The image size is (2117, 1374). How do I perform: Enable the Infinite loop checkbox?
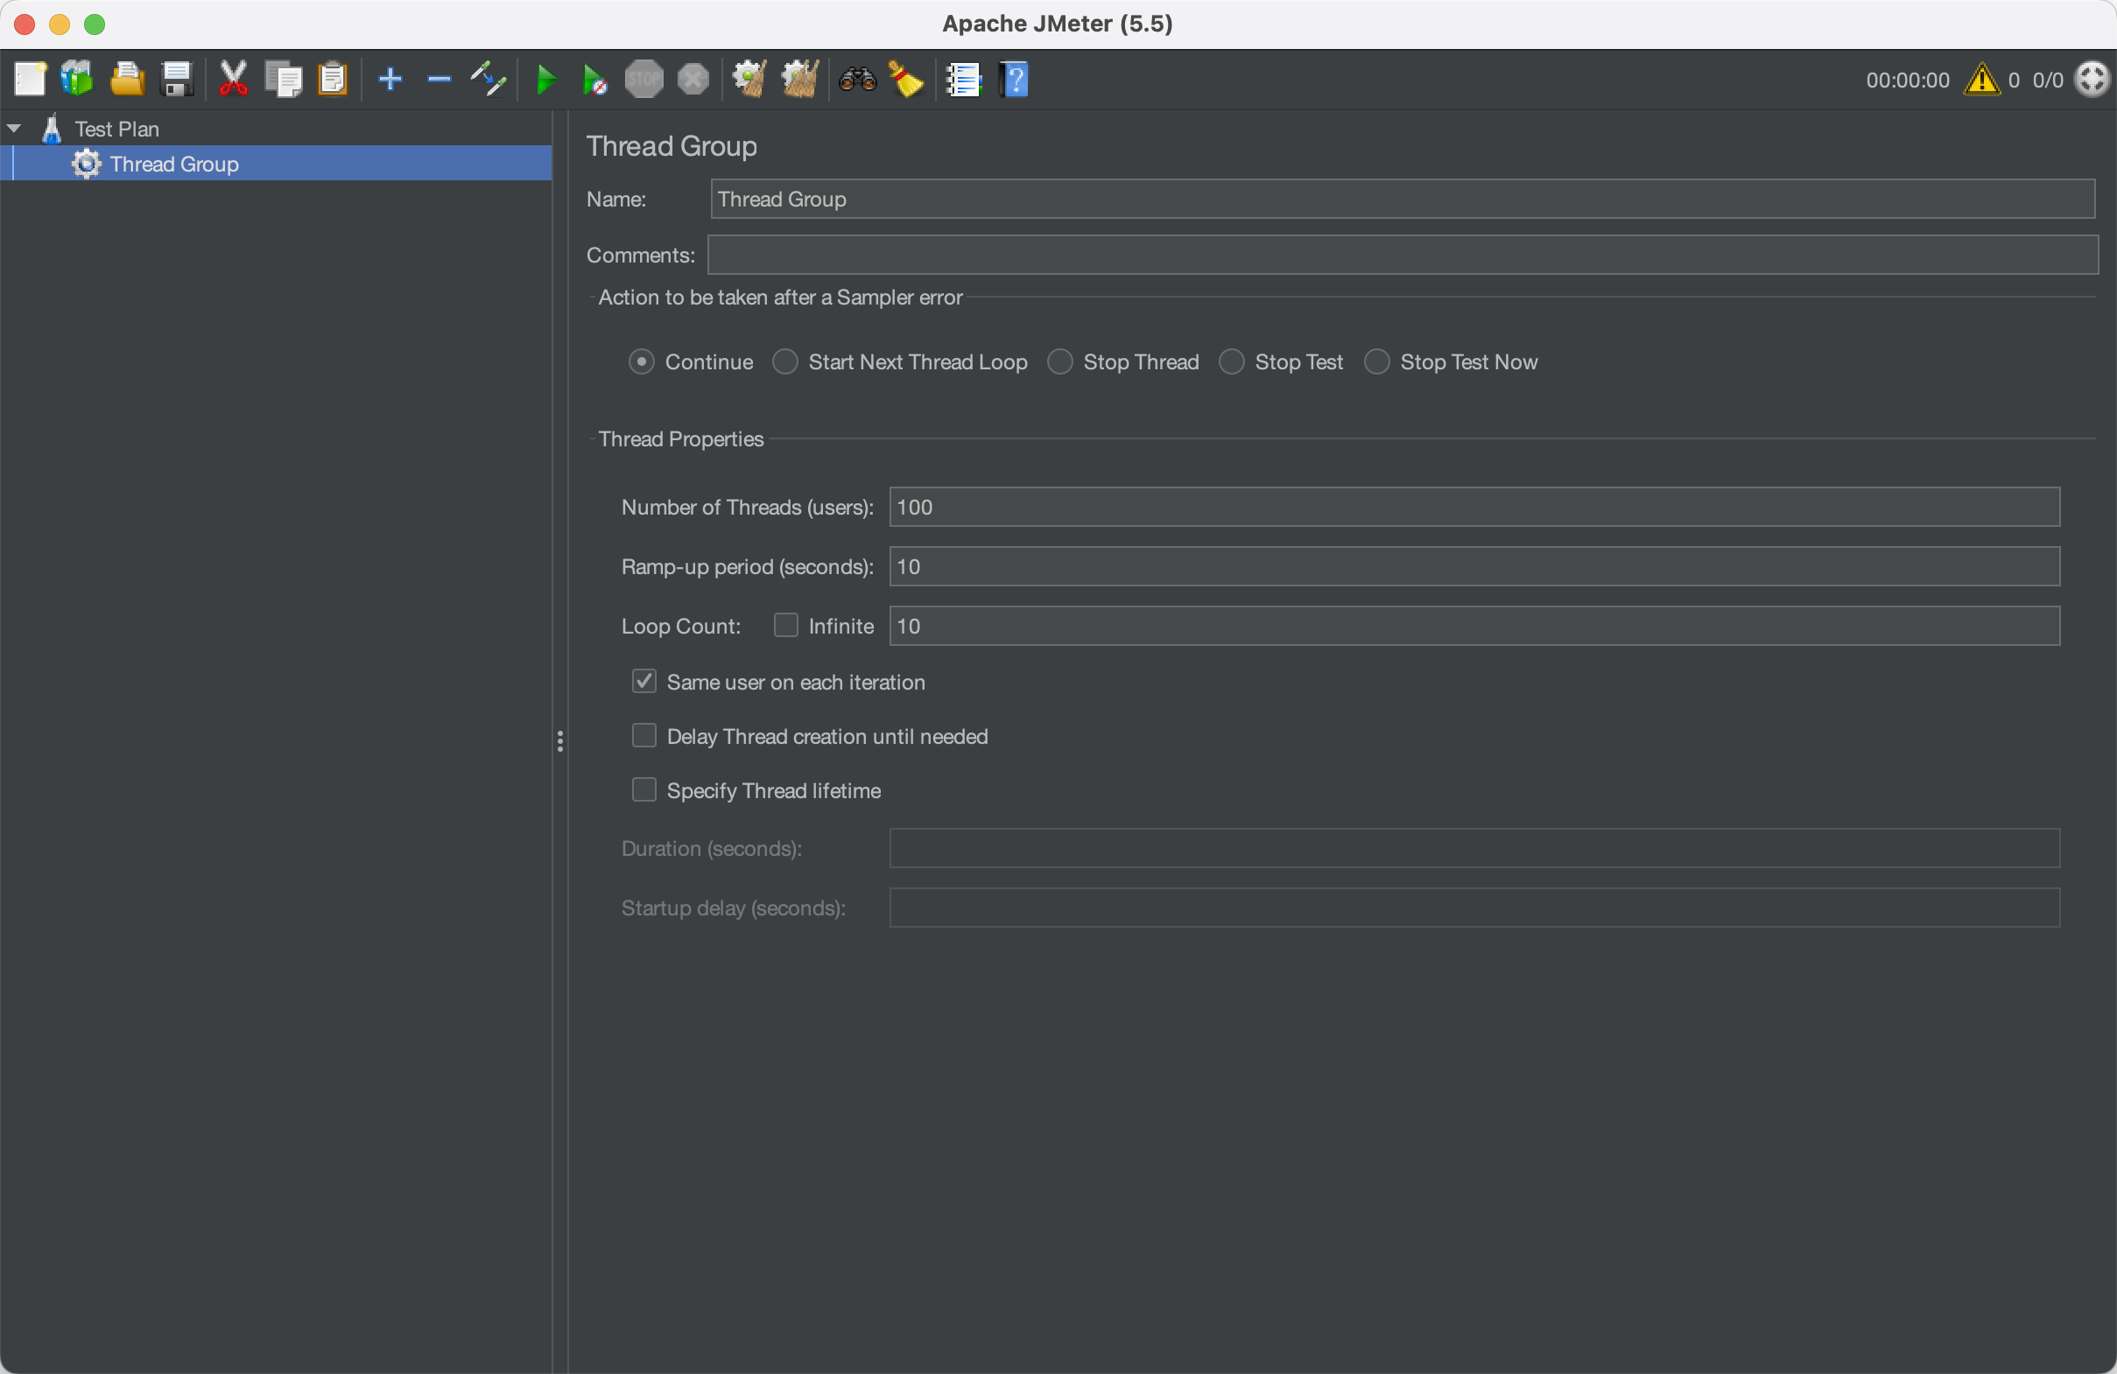tap(785, 625)
